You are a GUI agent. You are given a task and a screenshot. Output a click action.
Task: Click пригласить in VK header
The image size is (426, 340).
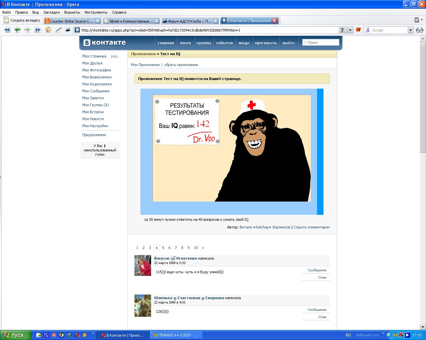tap(266, 43)
